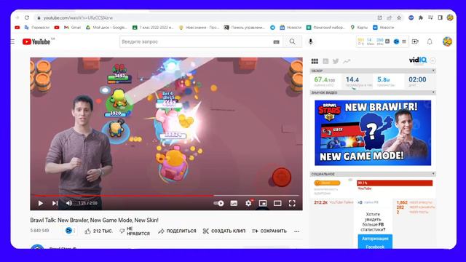This screenshot has height=262, width=466.
Task: Open the vidIQ toolbar menu lines icon
Action: [x=404, y=41]
